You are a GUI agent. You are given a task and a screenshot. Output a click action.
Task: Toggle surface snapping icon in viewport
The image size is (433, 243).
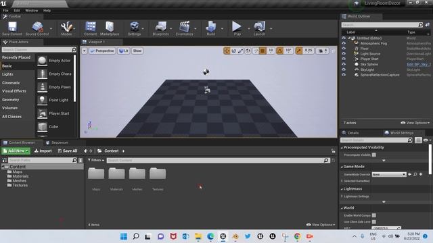pyautogui.click(x=256, y=51)
